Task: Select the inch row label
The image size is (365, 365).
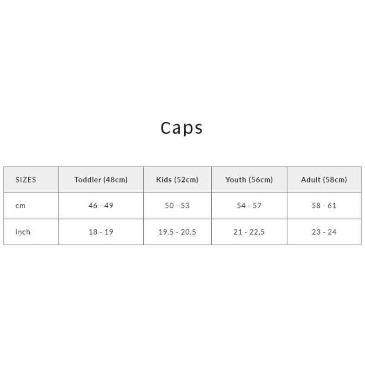Action: 23,232
